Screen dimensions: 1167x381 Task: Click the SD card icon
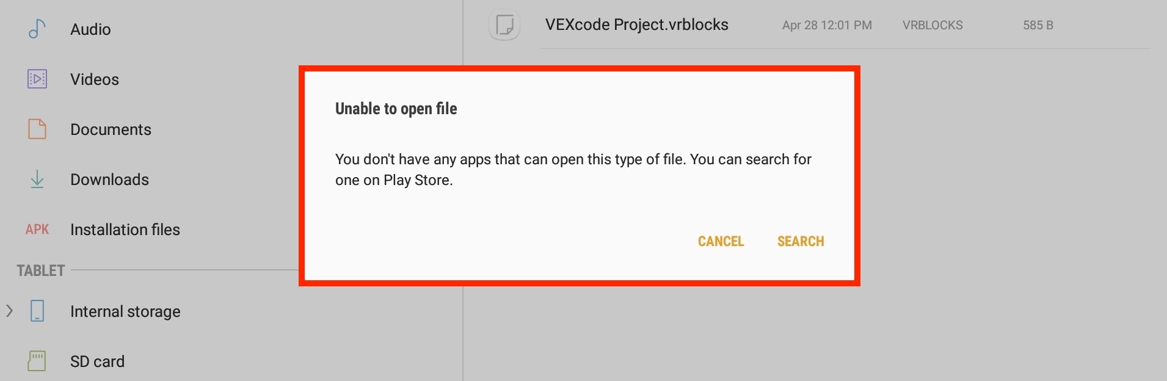[36, 361]
